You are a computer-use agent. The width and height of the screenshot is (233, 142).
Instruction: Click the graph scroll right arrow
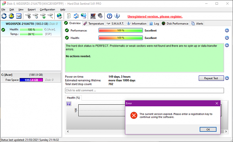[226, 131]
